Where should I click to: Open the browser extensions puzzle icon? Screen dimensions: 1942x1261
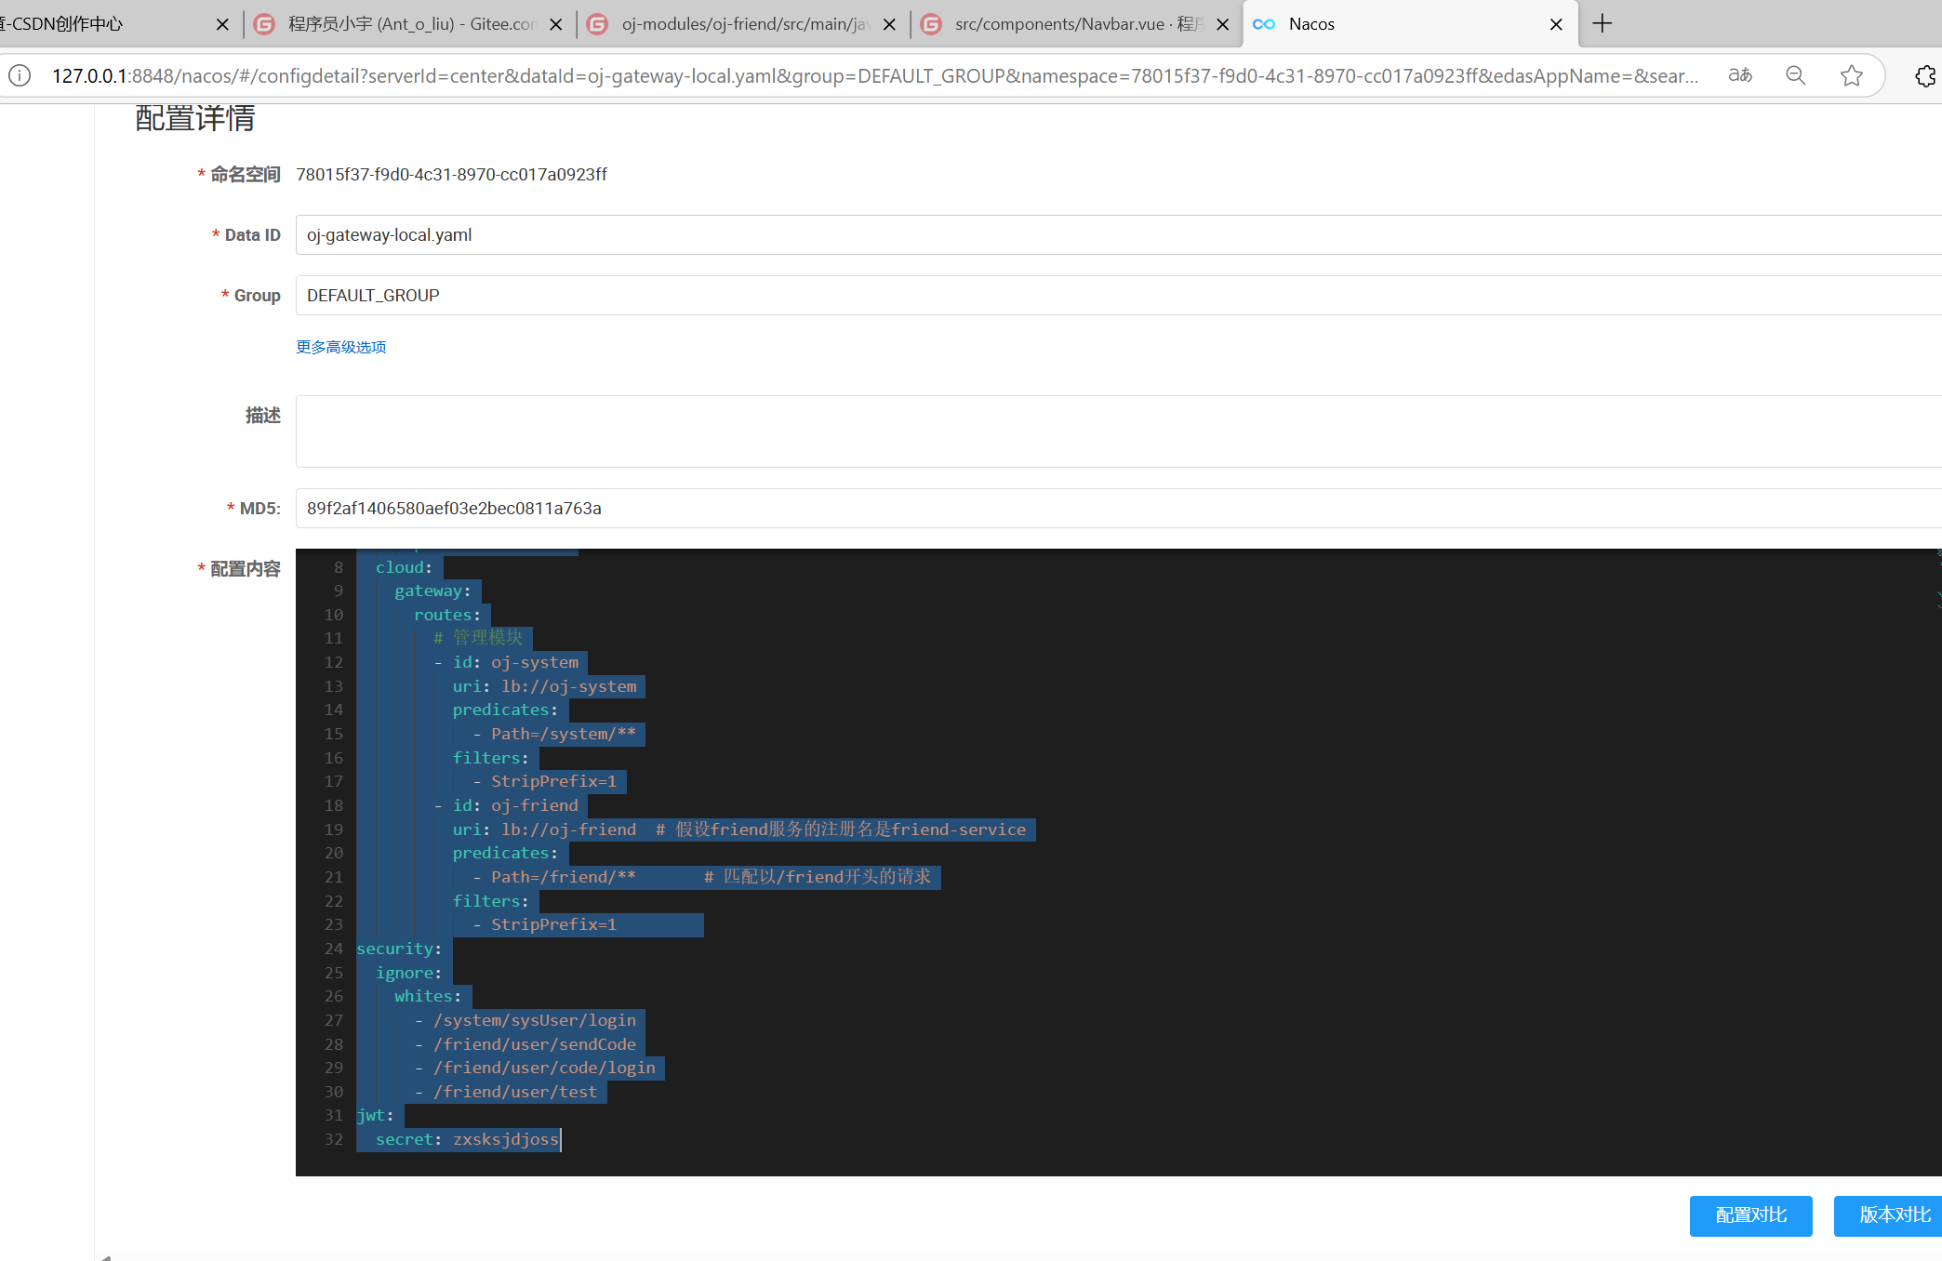click(x=1925, y=75)
